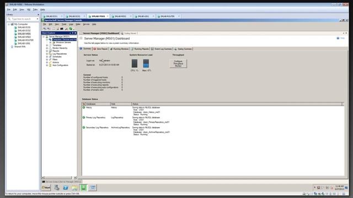
Task: Select Computers, Devices and Hosts in the tree
Action: click(x=65, y=40)
